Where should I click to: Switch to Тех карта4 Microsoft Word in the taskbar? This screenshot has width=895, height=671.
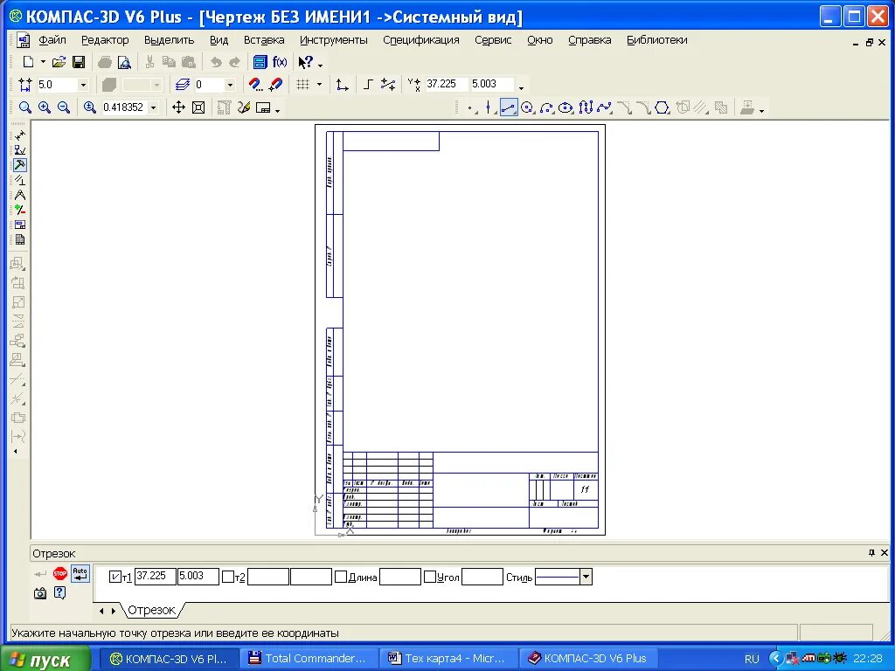[448, 659]
